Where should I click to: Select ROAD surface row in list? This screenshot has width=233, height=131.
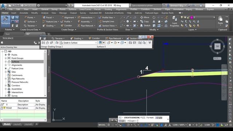(23, 108)
